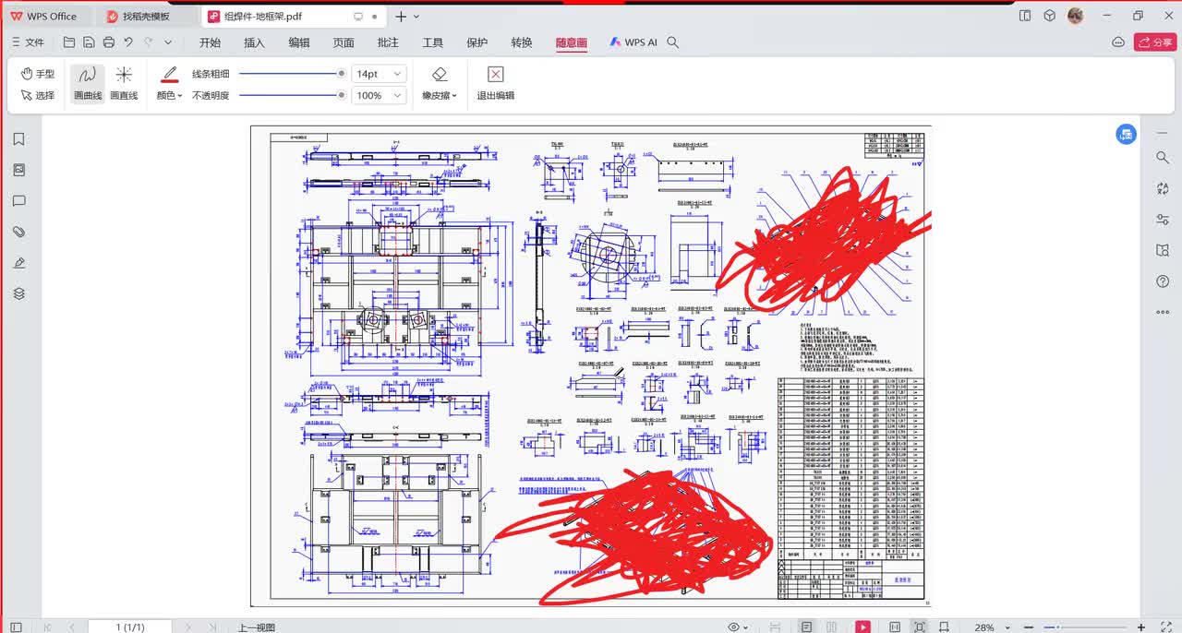The width and height of the screenshot is (1182, 633).
Task: Switch to the 页面 tab
Action: pyautogui.click(x=344, y=42)
